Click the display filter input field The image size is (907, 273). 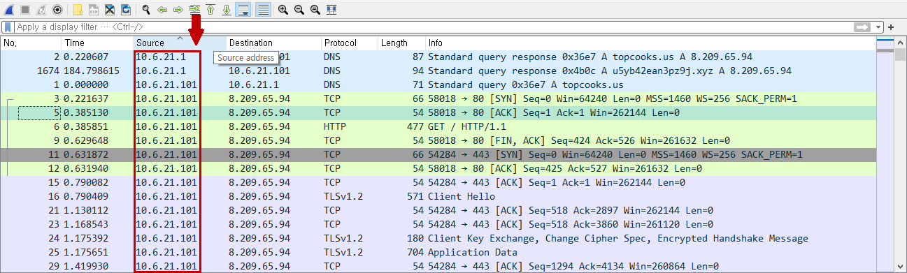434,27
